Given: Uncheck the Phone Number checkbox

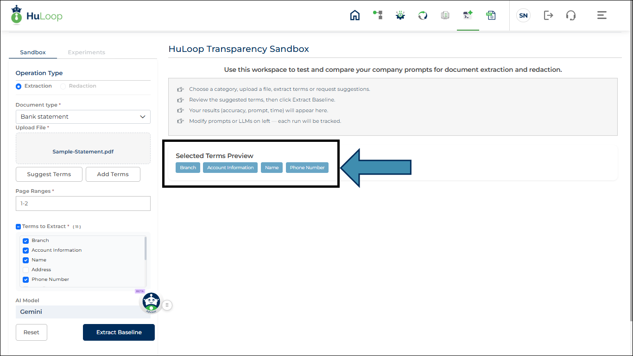Looking at the screenshot, I should [26, 280].
